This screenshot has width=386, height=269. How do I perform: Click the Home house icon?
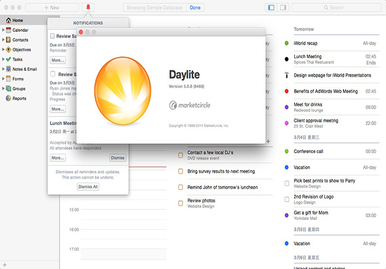(9, 20)
